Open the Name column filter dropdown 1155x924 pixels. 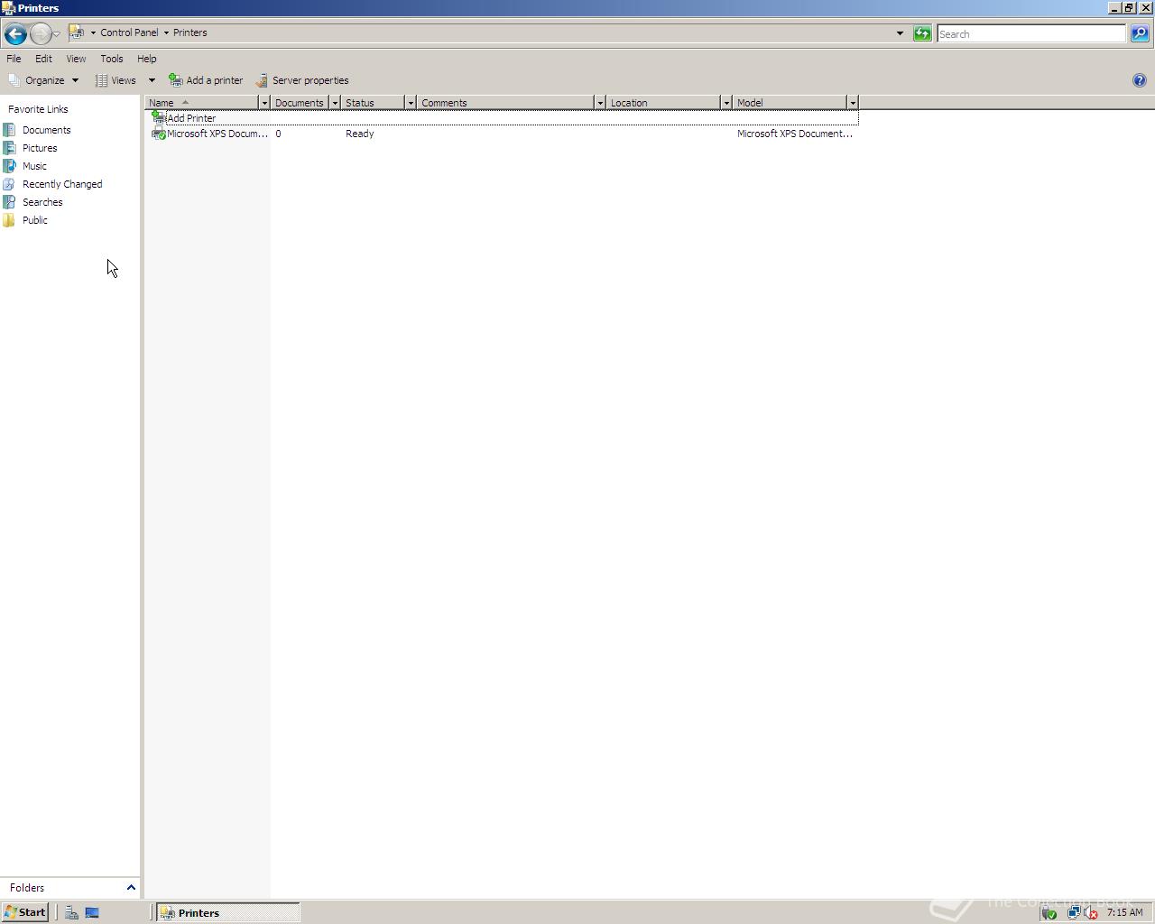264,103
